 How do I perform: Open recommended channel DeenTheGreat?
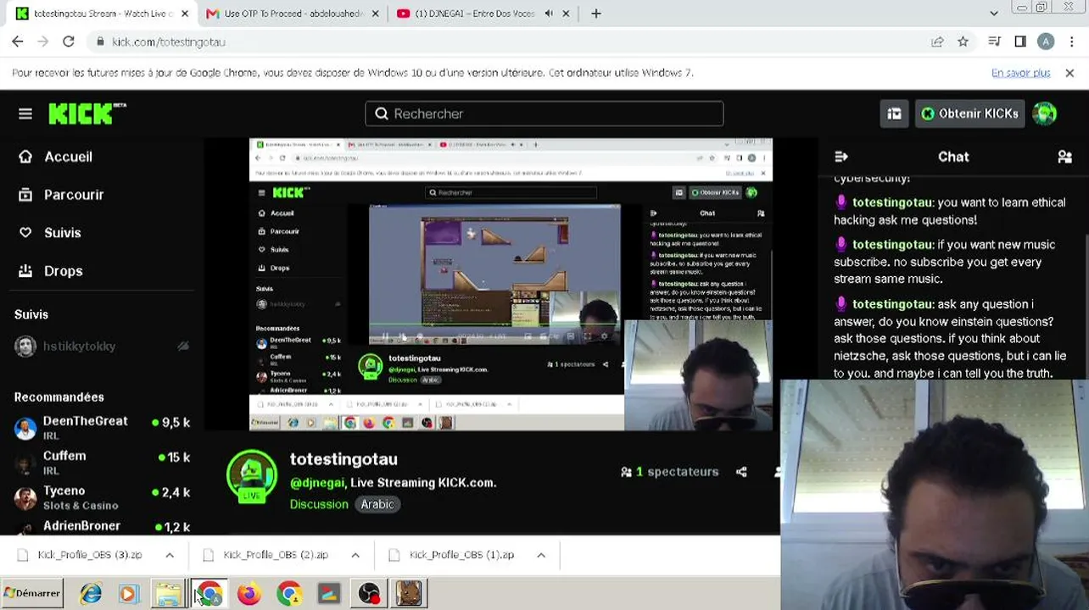click(x=102, y=428)
